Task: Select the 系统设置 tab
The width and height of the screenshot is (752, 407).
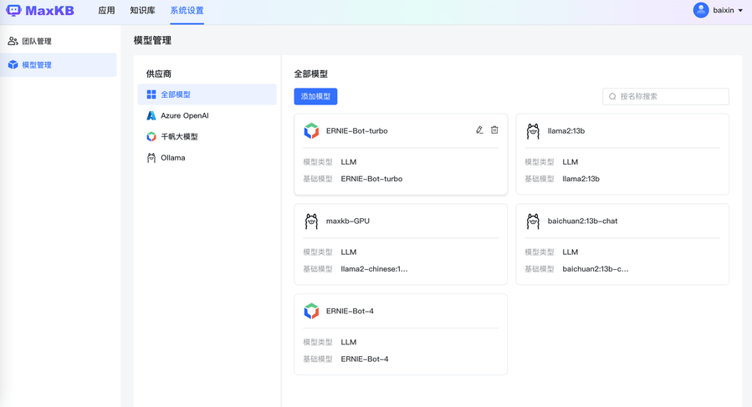Action: point(187,10)
